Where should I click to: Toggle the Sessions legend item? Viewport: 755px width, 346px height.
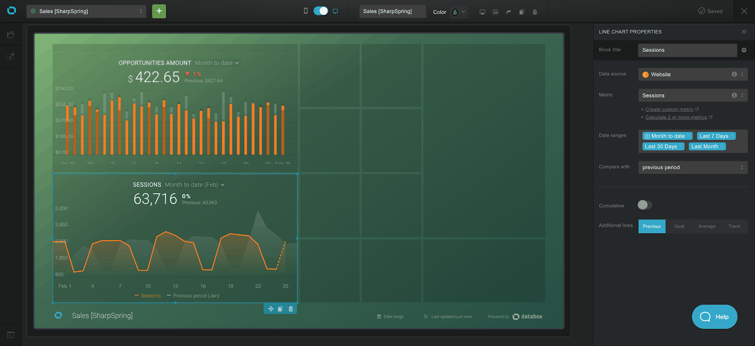coord(148,296)
